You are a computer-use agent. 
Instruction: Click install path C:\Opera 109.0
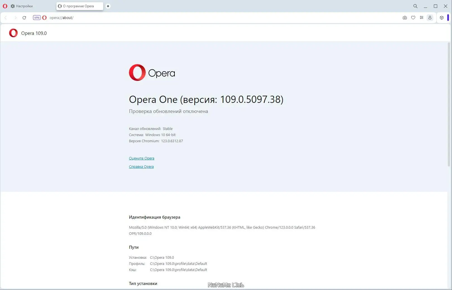[x=162, y=257]
